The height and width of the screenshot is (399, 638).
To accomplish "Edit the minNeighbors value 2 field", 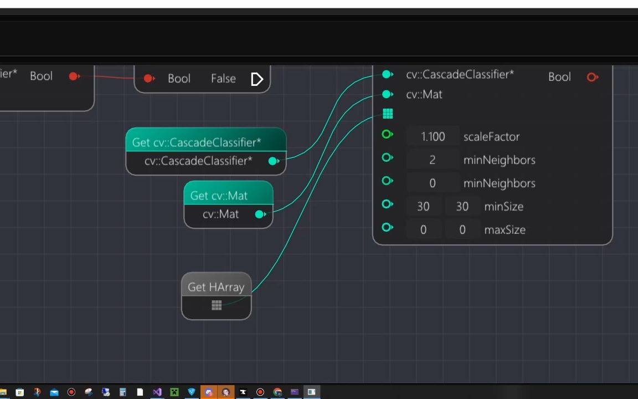I will click(x=433, y=160).
